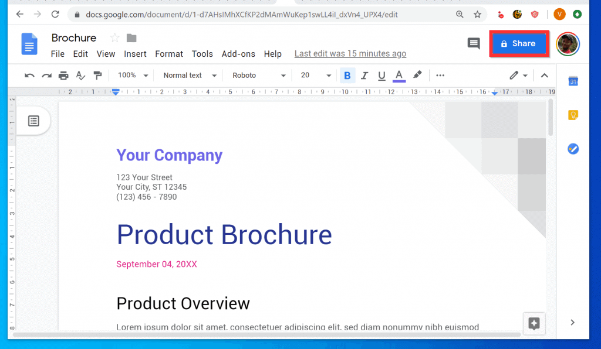
Task: Click the '123 Your Street' address line
Action: click(144, 177)
